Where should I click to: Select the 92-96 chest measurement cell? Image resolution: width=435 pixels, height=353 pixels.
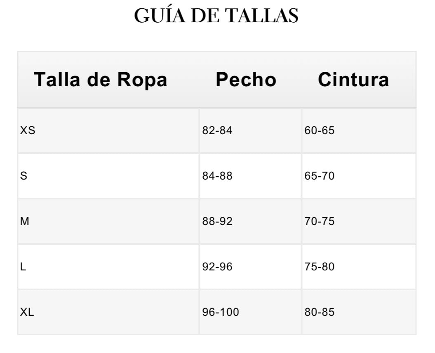[x=217, y=267]
